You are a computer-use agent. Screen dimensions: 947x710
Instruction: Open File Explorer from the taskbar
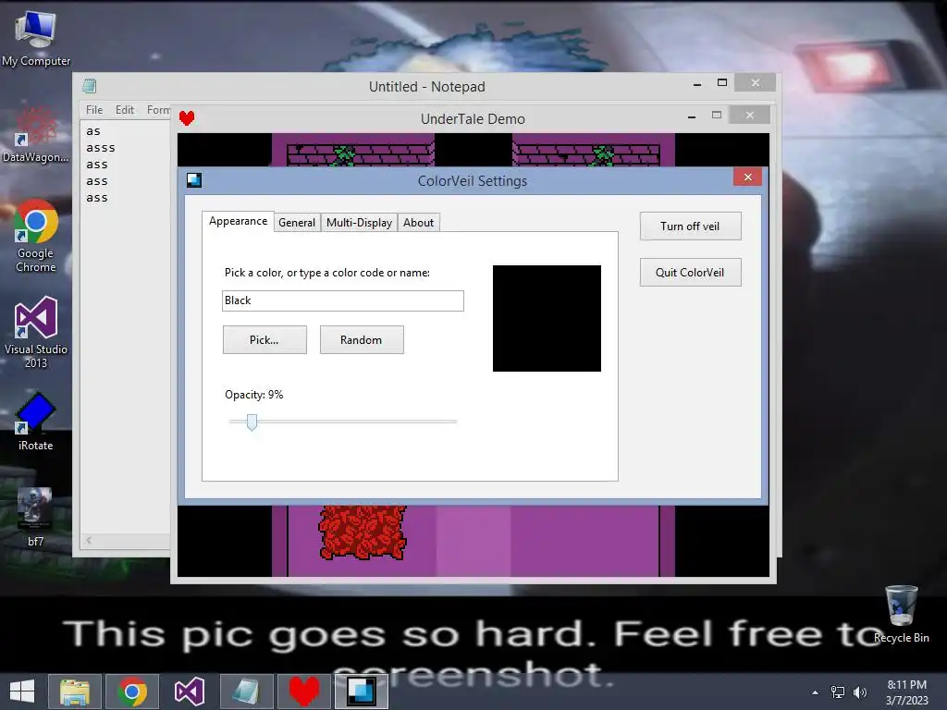pos(75,692)
